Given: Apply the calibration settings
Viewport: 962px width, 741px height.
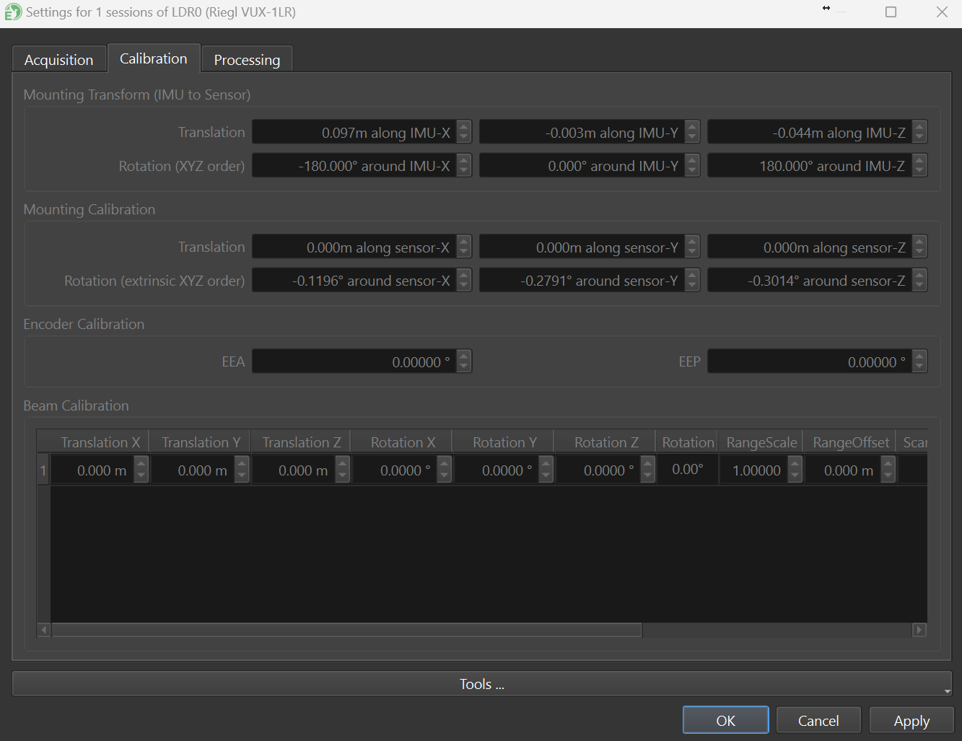Looking at the screenshot, I should click(911, 721).
